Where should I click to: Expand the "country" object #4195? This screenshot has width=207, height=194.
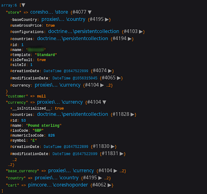(100, 178)
